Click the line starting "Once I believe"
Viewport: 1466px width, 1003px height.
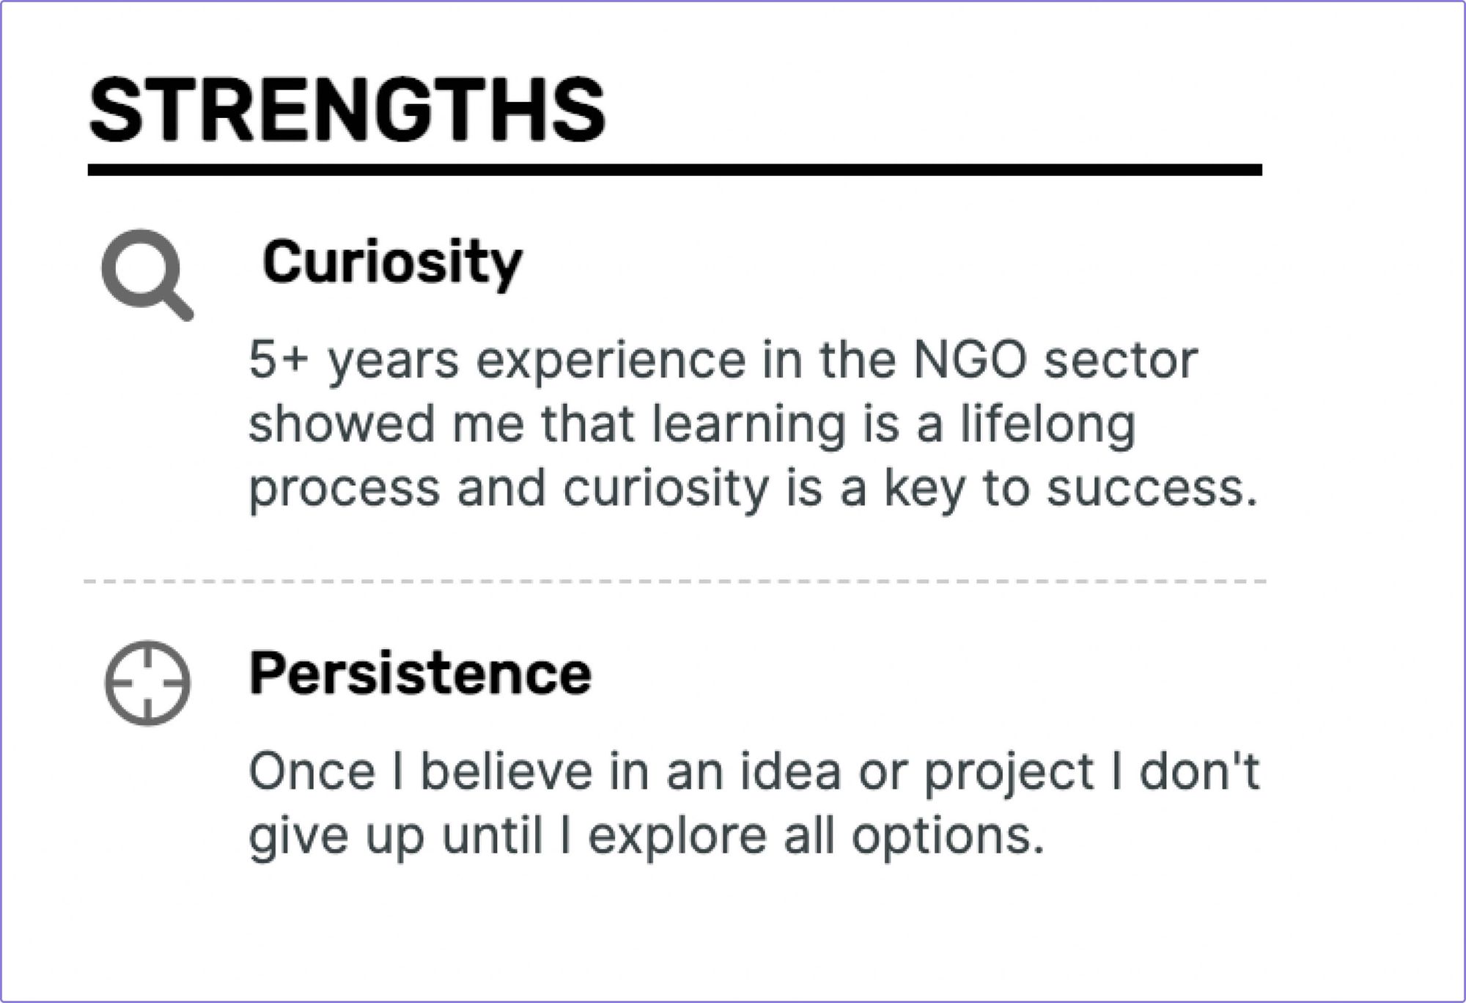point(754,772)
